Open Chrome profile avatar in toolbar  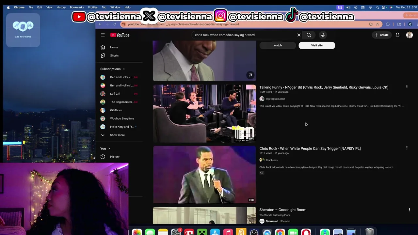tap(410, 24)
